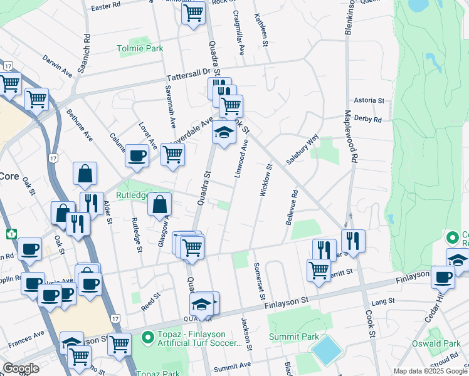469x376 pixels.
Task: Select the school marker at the Quadra and Finlayson intersection
Action: [202, 305]
